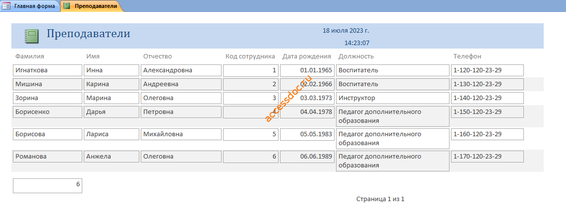This screenshot has height=216, width=566.
Task: Click the Код сотрудника column header
Action: pos(250,56)
